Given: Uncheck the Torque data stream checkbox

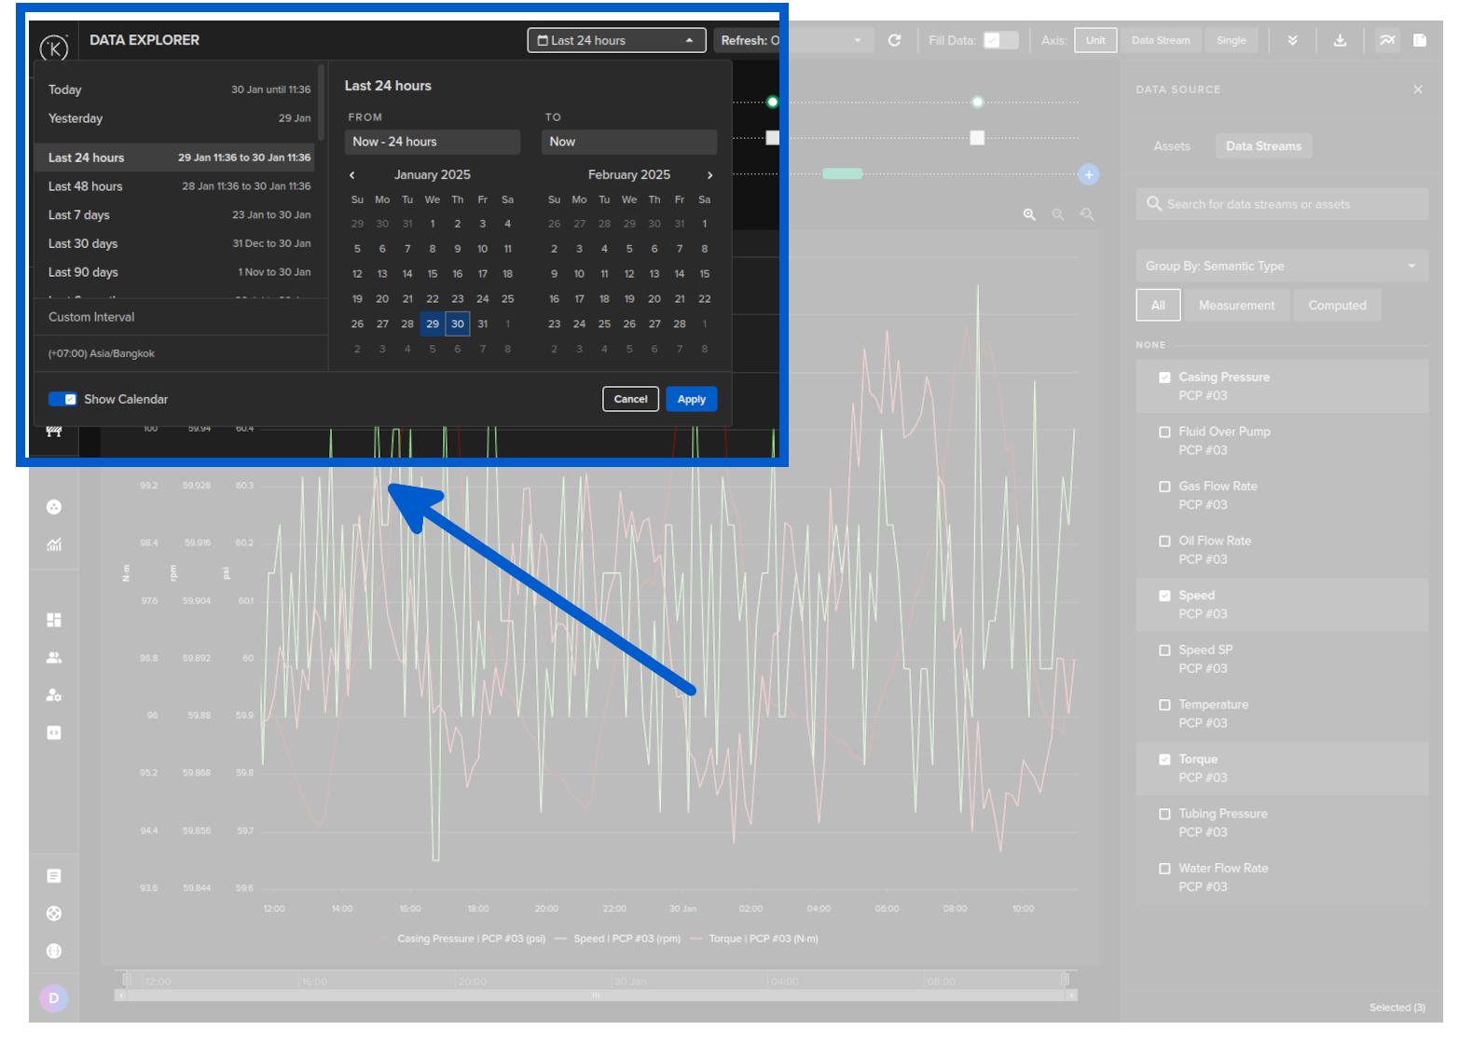Looking at the screenshot, I should pyautogui.click(x=1164, y=760).
